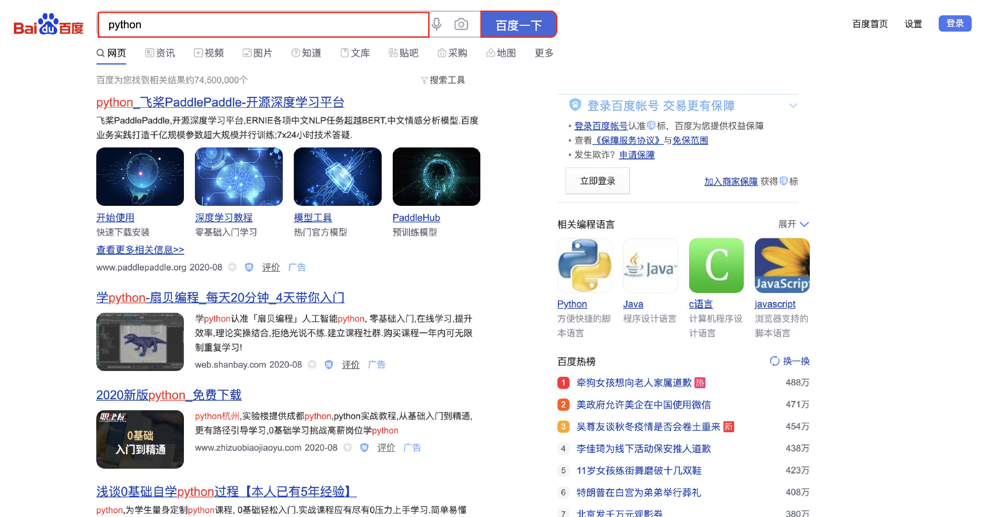Screen dimensions: 988x517
Task: Open 浅谈0基础自学python过程 result title
Action: tap(226, 492)
